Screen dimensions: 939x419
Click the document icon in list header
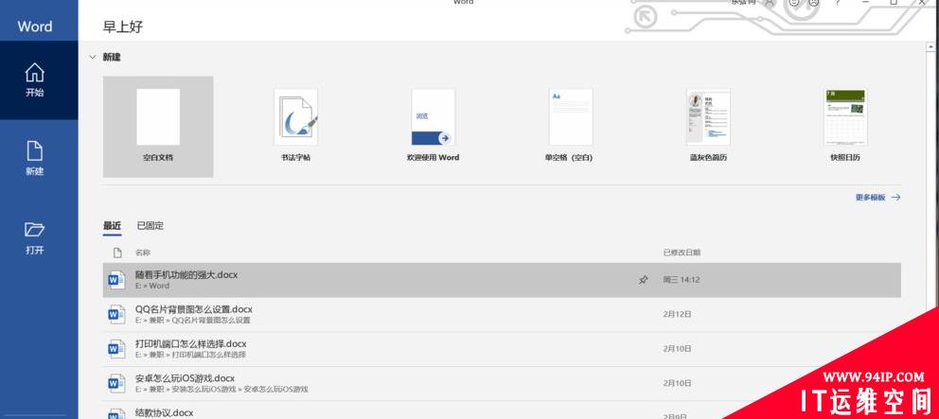click(117, 253)
